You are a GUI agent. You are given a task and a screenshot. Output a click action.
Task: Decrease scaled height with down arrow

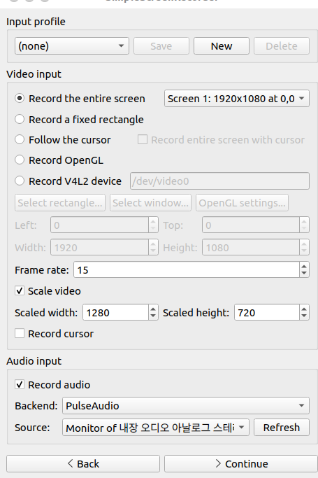coord(304,316)
